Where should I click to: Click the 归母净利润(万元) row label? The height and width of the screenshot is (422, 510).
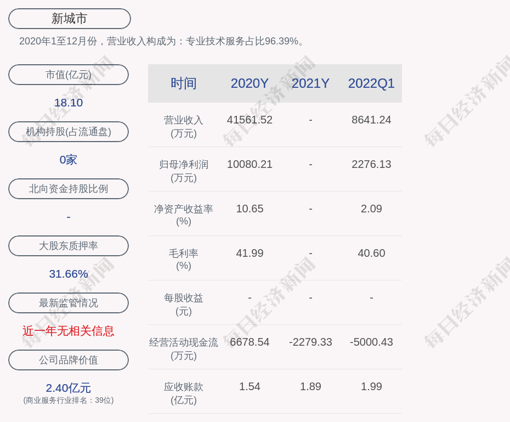click(x=184, y=171)
